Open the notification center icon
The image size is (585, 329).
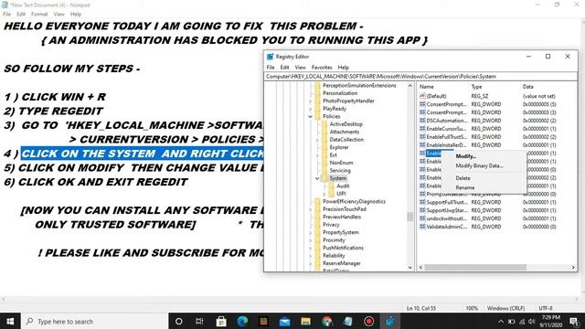click(574, 322)
